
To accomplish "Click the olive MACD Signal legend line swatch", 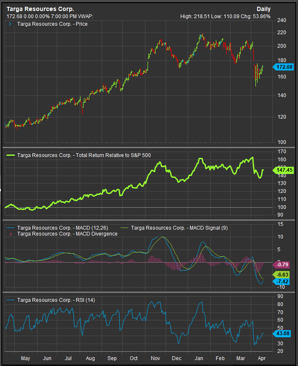I will point(124,228).
